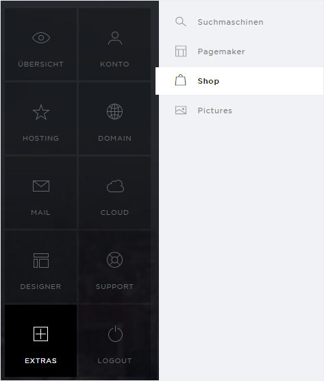Choose the highlighted Shop entry

tap(239, 81)
